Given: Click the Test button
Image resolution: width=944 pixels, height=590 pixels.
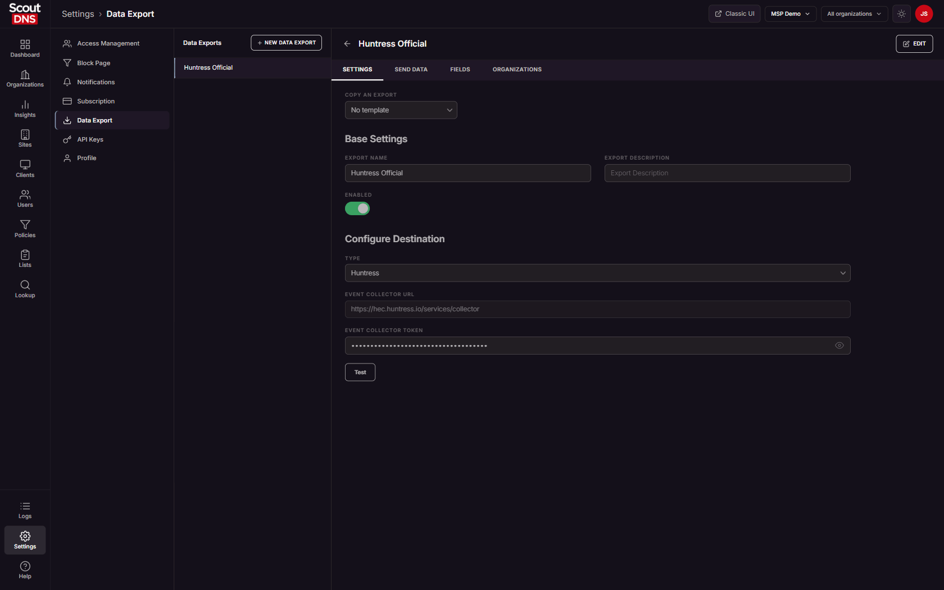Looking at the screenshot, I should tap(360, 373).
